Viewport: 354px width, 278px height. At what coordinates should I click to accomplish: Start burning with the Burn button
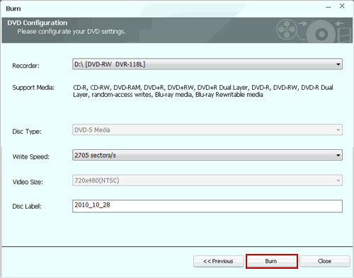click(x=272, y=261)
